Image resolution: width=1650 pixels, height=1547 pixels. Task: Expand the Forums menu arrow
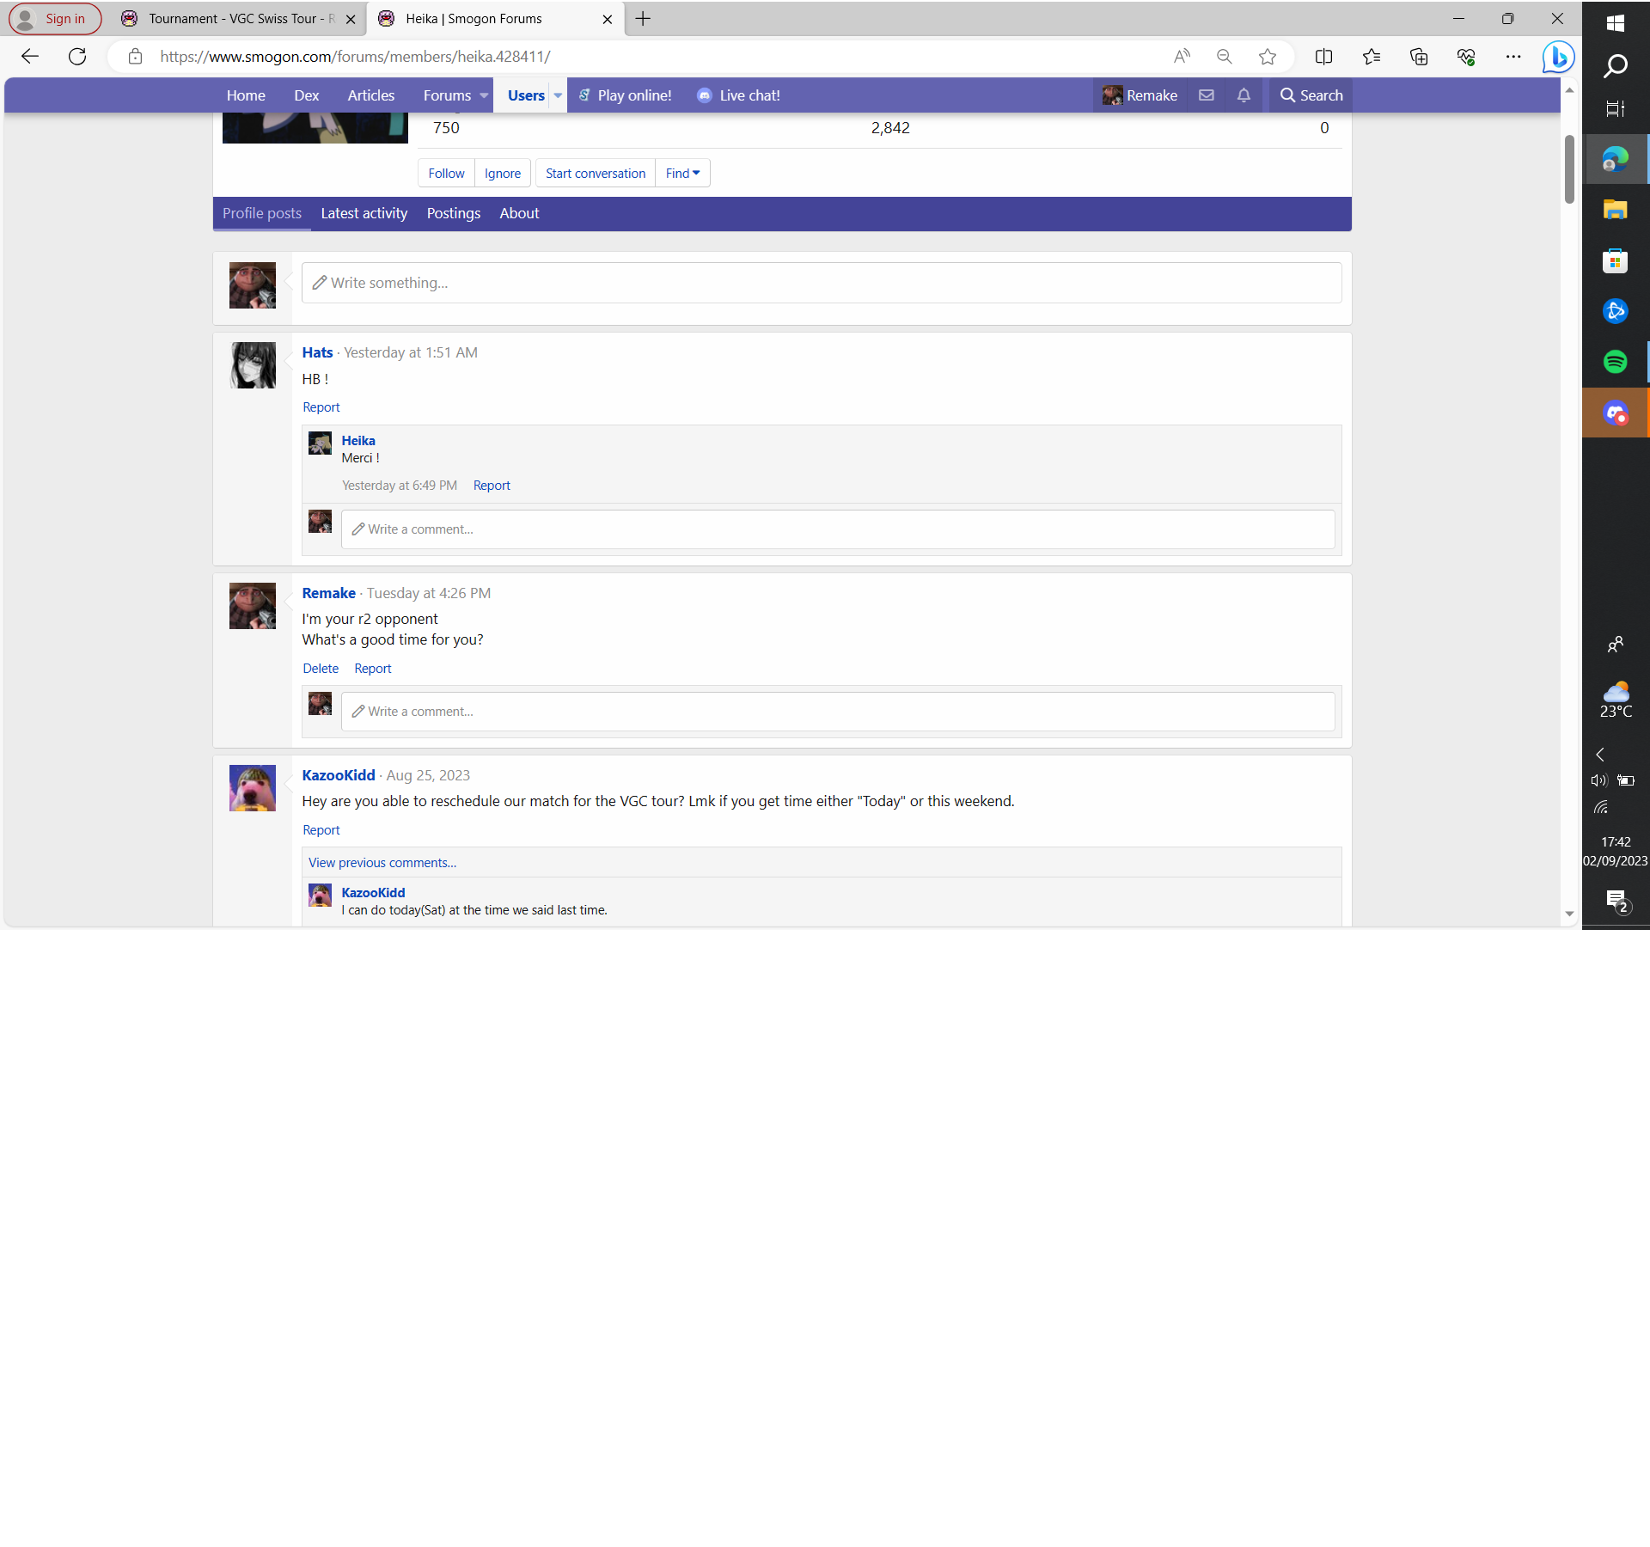tap(484, 95)
